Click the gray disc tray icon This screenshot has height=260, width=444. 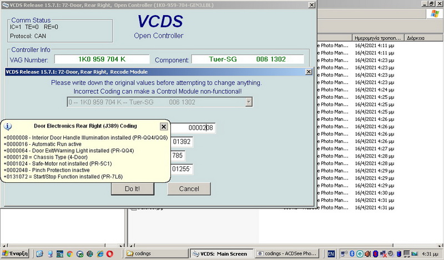(391, 254)
